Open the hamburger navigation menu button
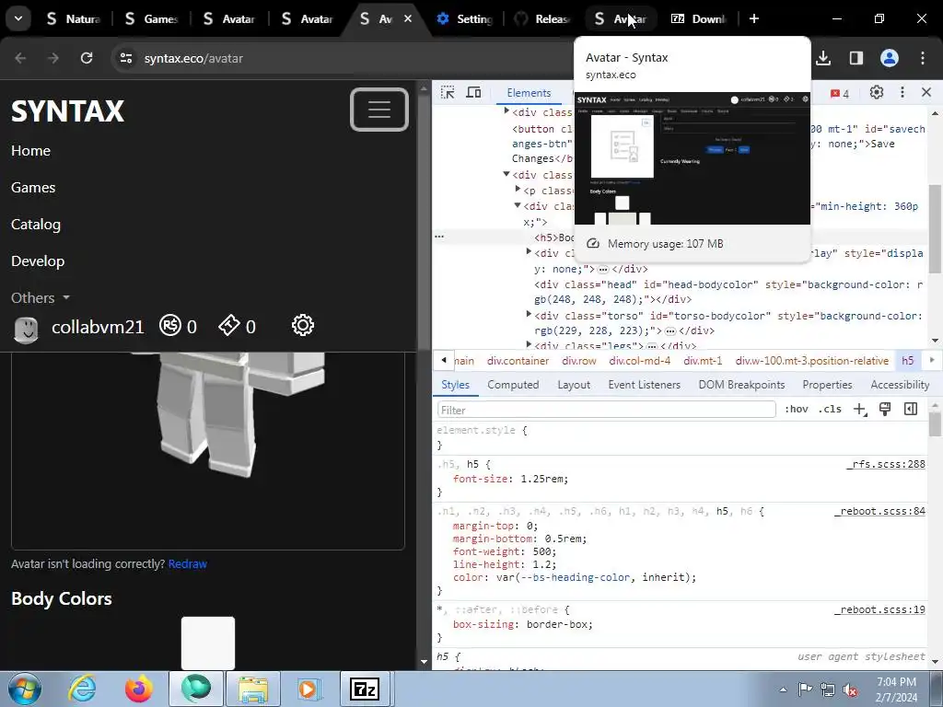 (378, 110)
